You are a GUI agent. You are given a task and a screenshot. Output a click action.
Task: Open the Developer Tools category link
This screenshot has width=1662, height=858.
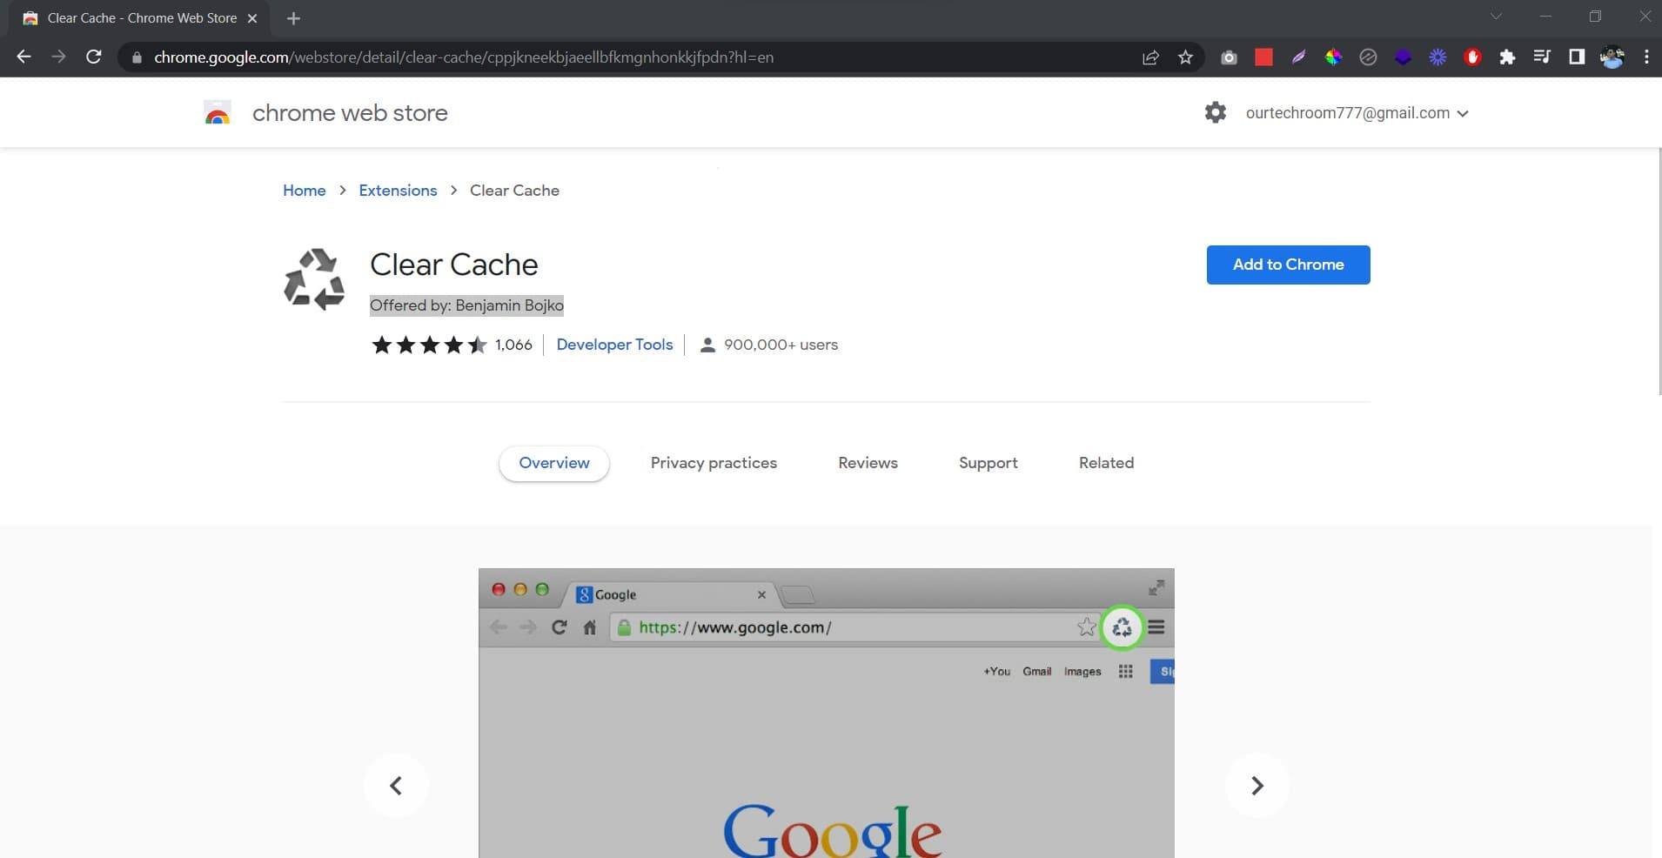pyautogui.click(x=614, y=345)
